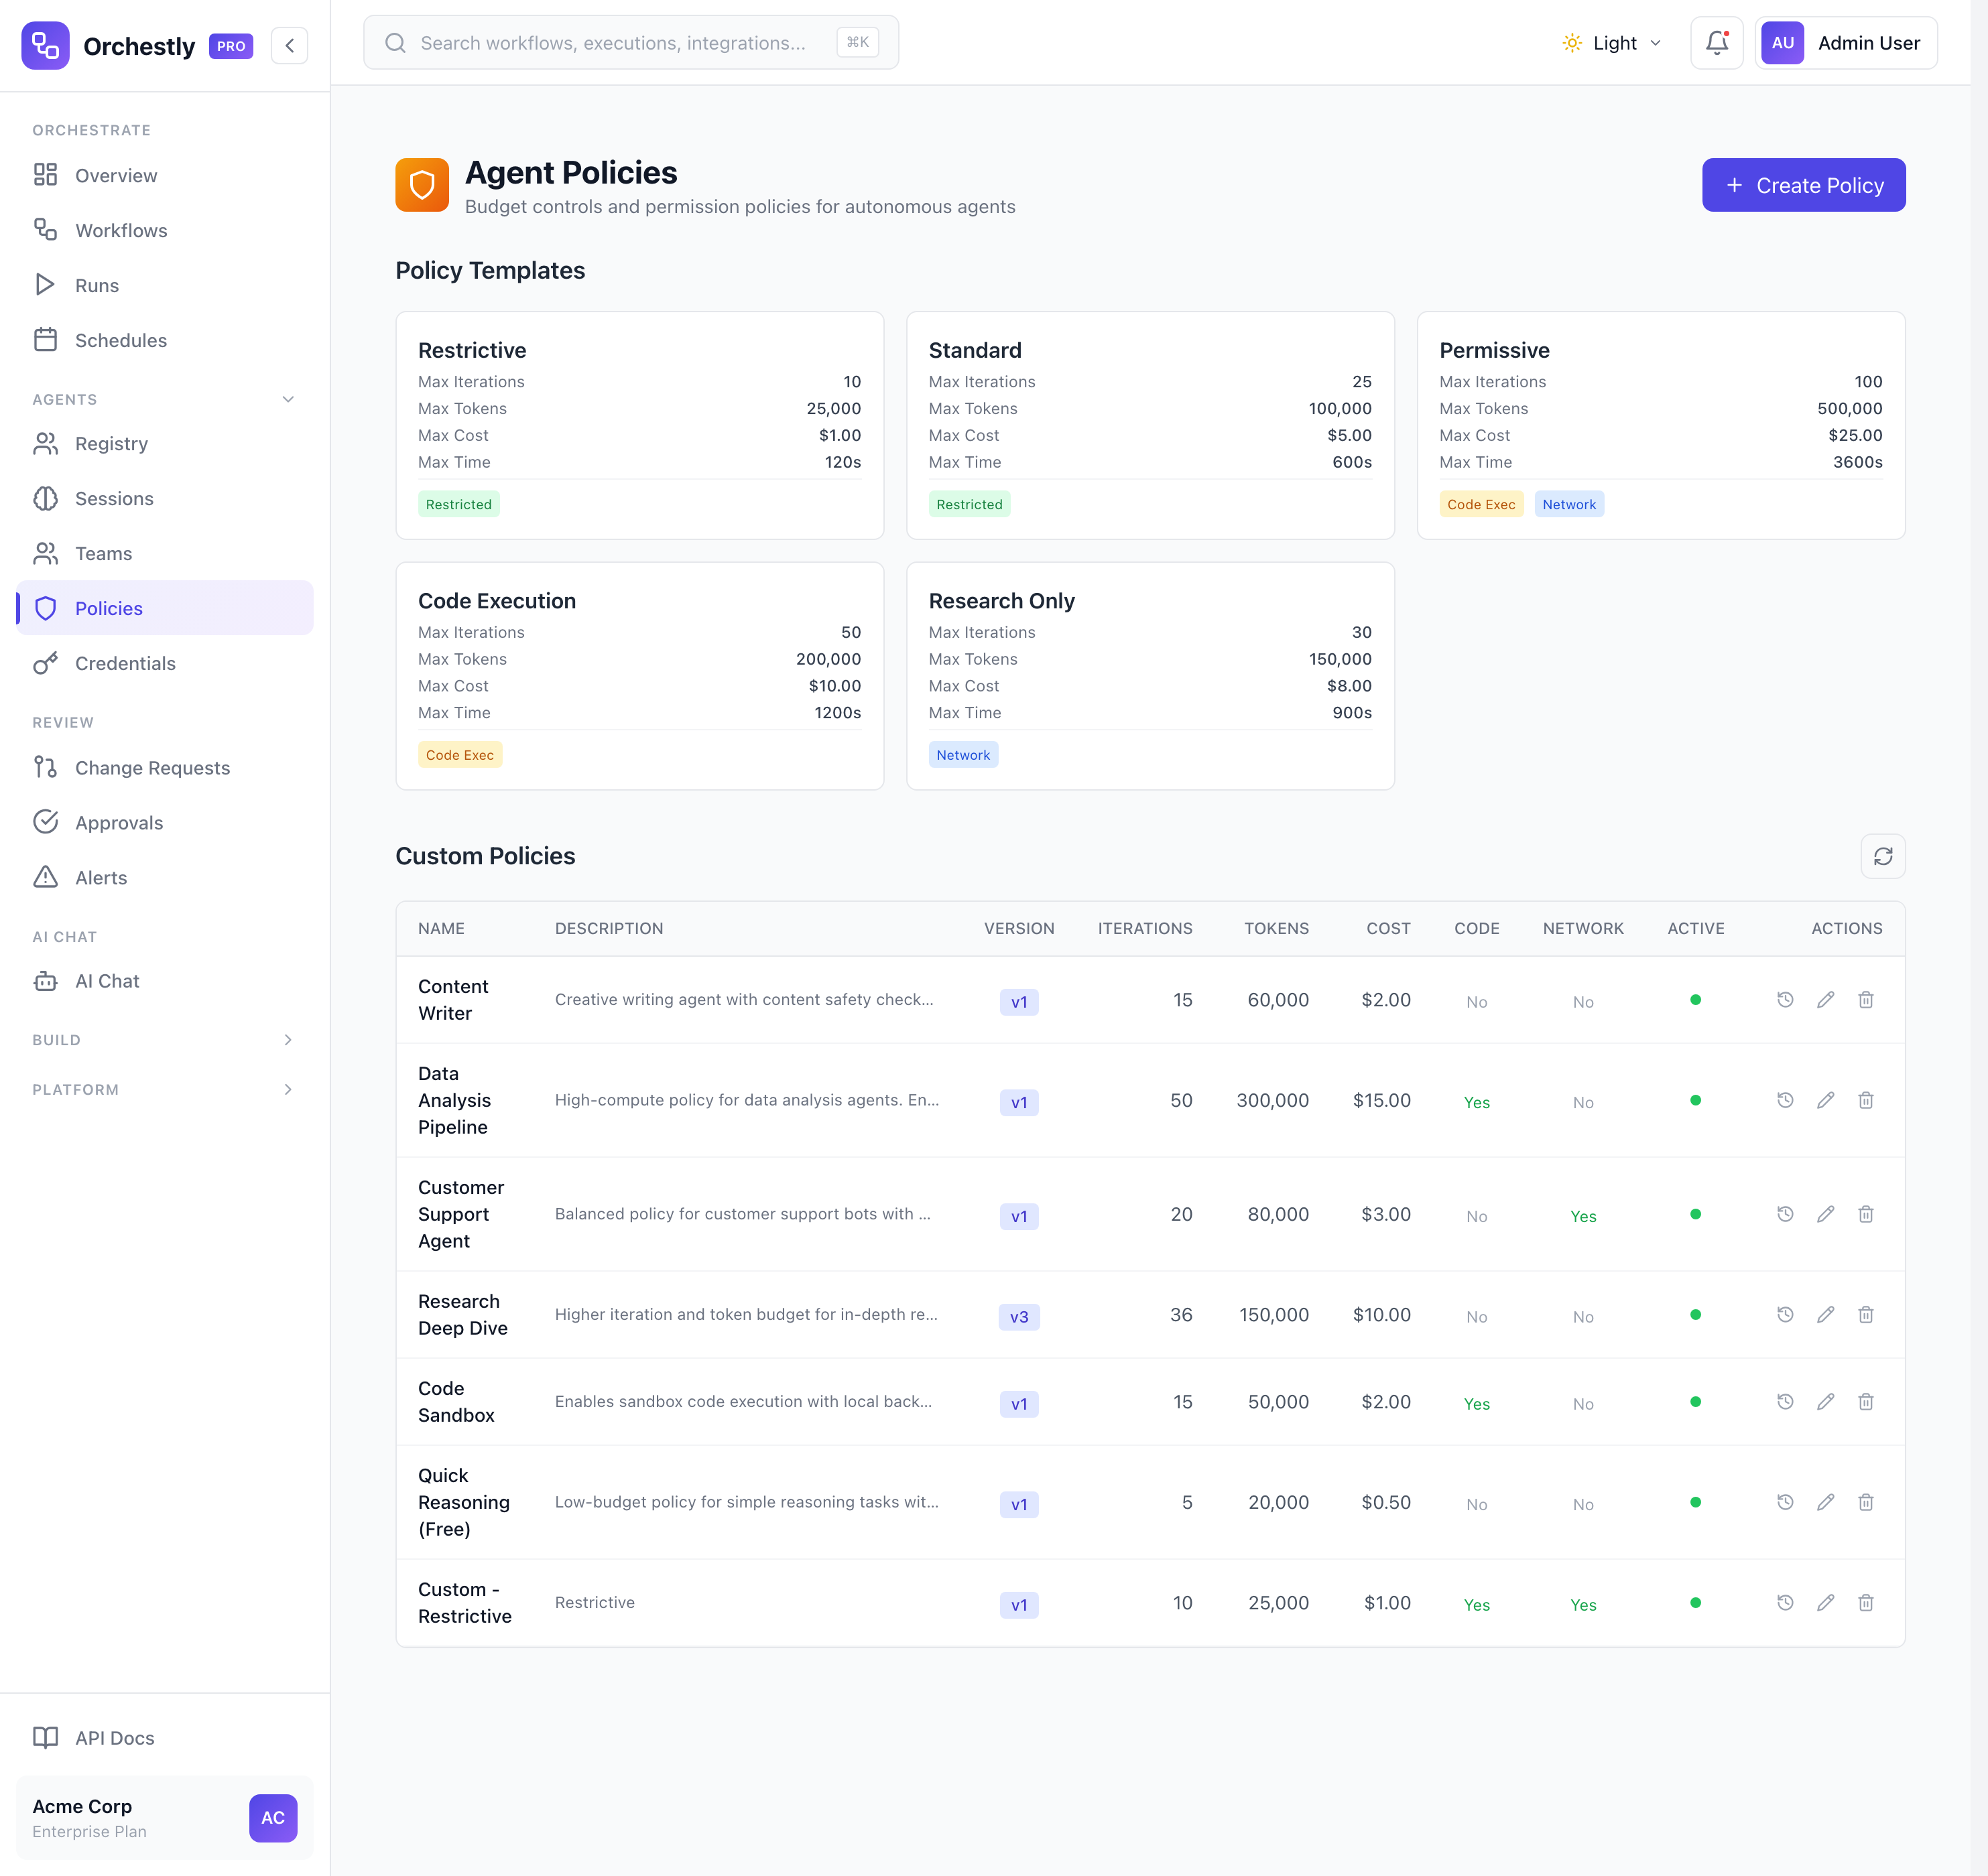Click the NAME column header
Viewport: 1988px width, 1876px height.
(441, 929)
